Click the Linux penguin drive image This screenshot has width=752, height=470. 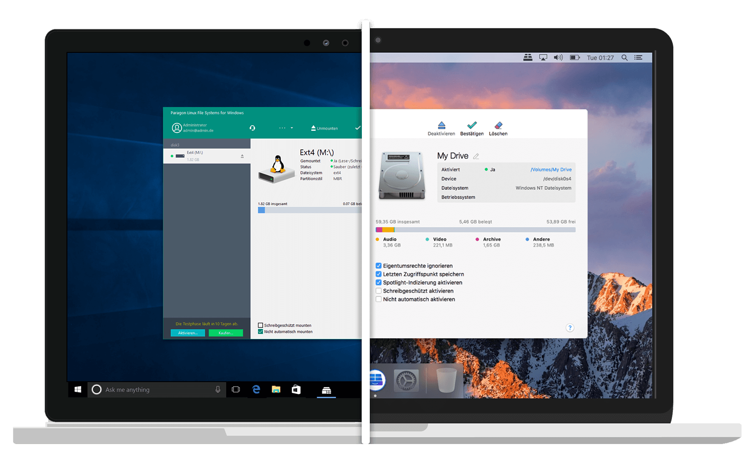click(x=277, y=169)
